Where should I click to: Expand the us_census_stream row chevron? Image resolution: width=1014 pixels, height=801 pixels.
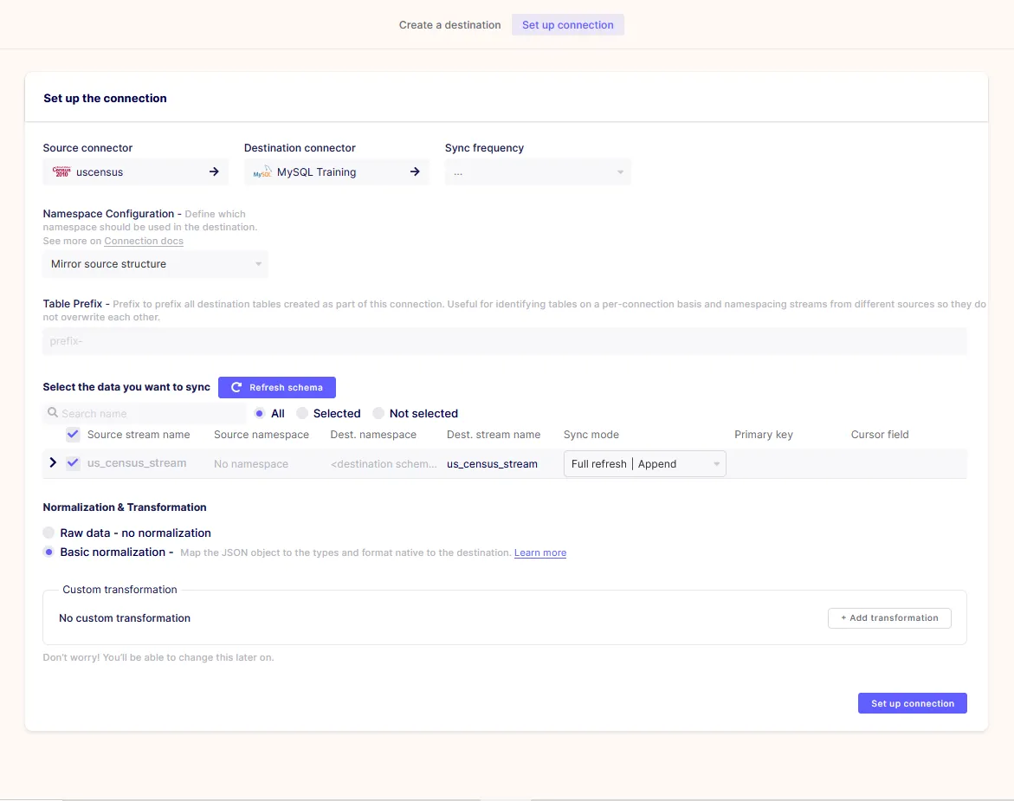coord(53,463)
